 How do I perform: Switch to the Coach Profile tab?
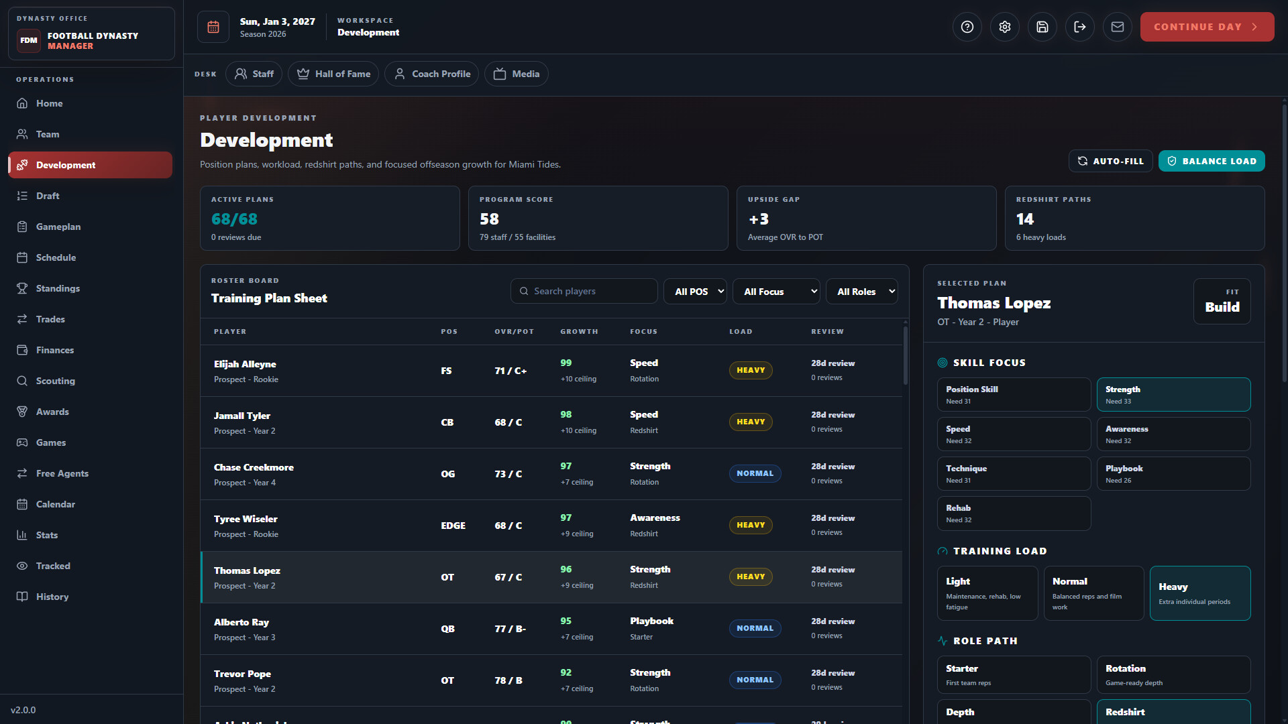click(431, 74)
